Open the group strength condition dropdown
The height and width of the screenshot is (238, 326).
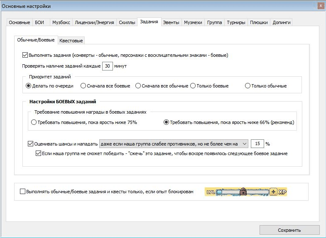coord(174,144)
